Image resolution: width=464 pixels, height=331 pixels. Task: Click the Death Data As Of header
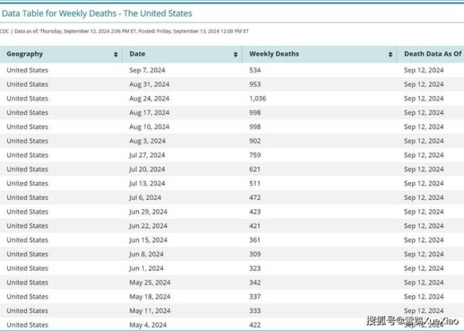click(433, 54)
